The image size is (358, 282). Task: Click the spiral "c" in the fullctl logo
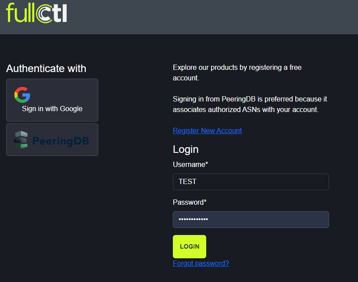[44, 14]
